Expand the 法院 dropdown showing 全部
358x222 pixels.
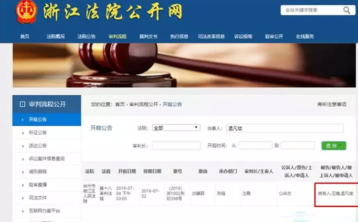point(176,128)
